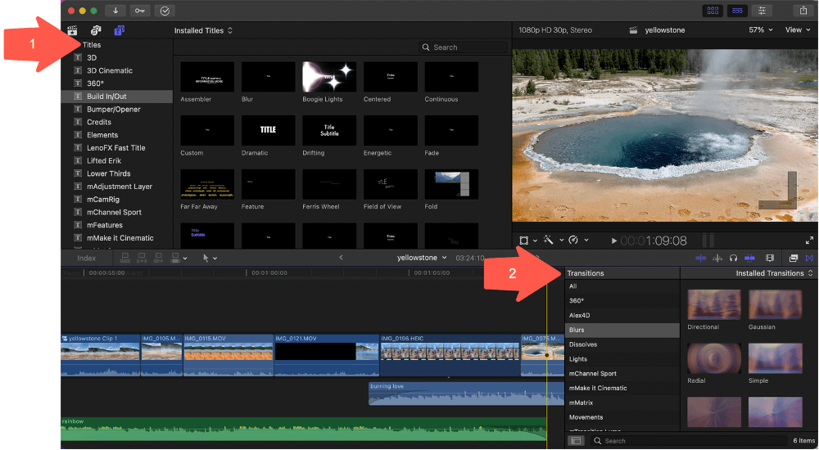Choose the Assembler title thumbnail
Image resolution: width=819 pixels, height=450 pixels.
207,77
